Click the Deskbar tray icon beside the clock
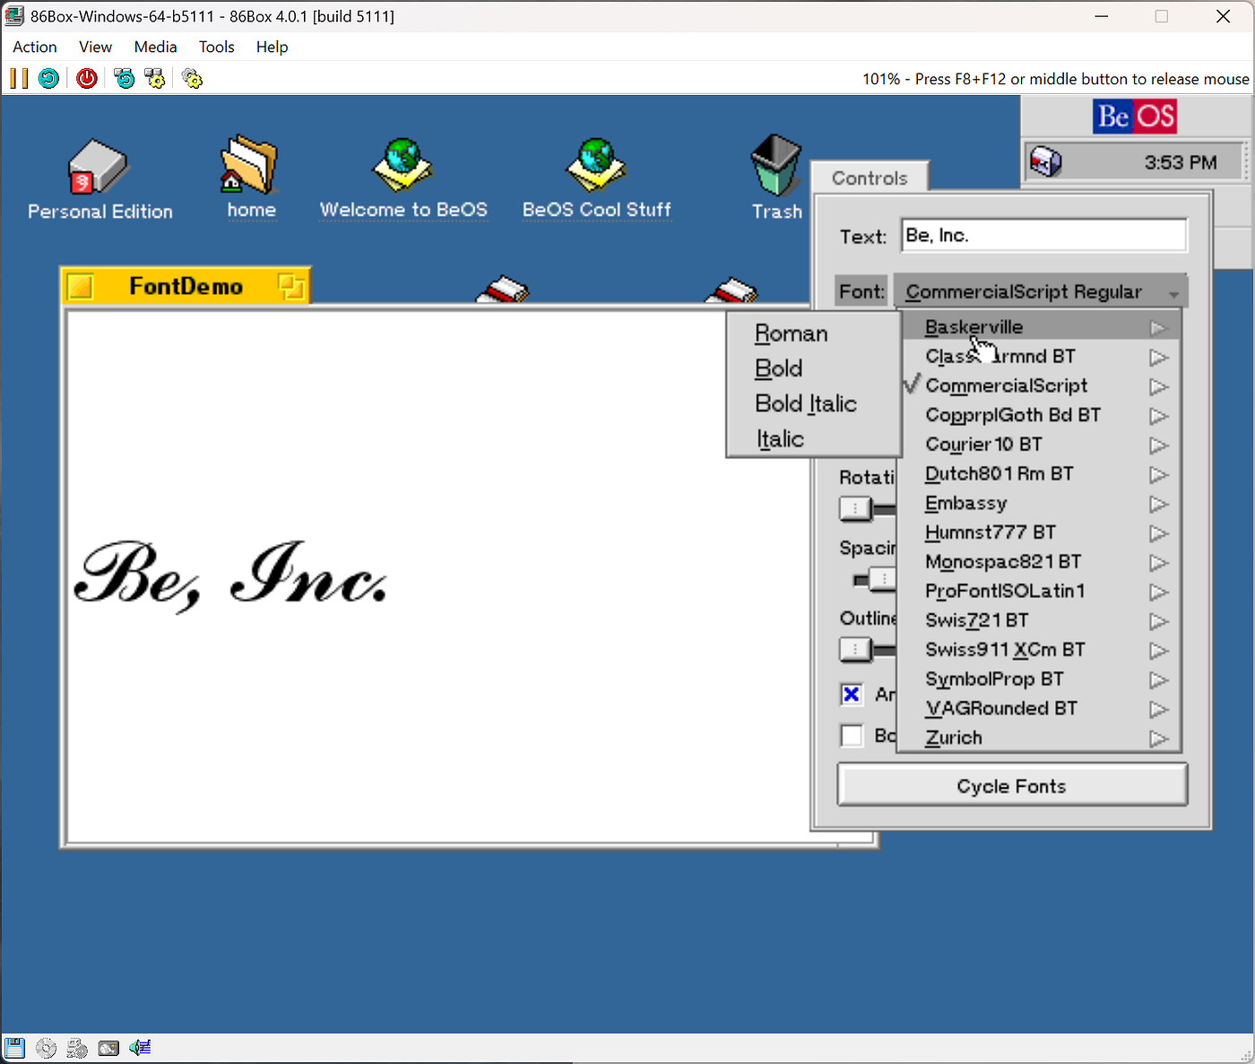The height and width of the screenshot is (1064, 1255). tap(1045, 162)
